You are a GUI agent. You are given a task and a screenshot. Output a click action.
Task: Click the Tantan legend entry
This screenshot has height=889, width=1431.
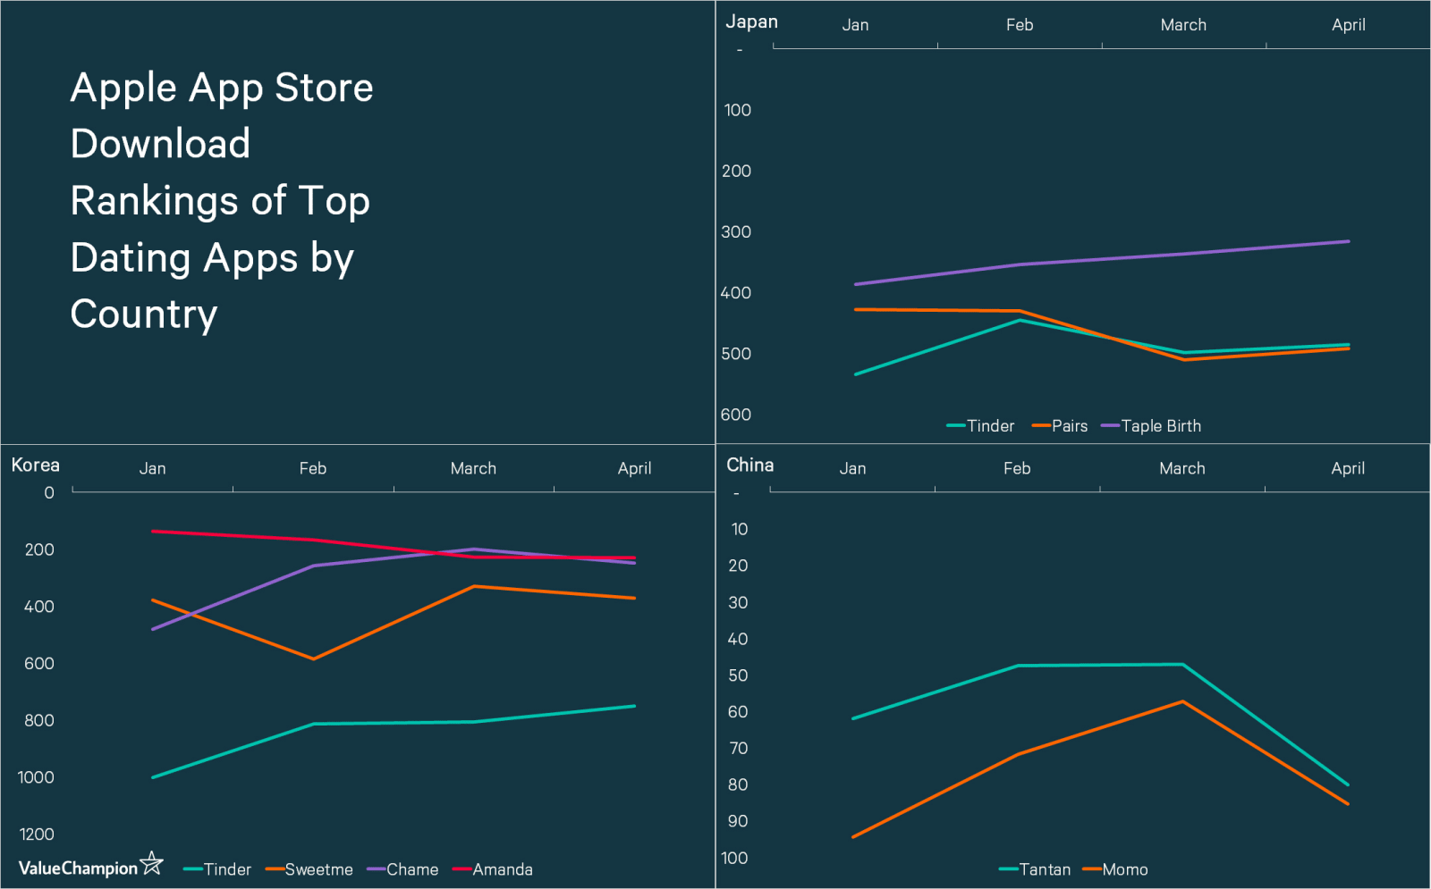click(1035, 869)
